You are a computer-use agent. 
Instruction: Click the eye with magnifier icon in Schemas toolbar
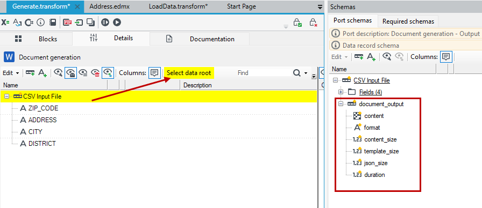tap(386, 57)
